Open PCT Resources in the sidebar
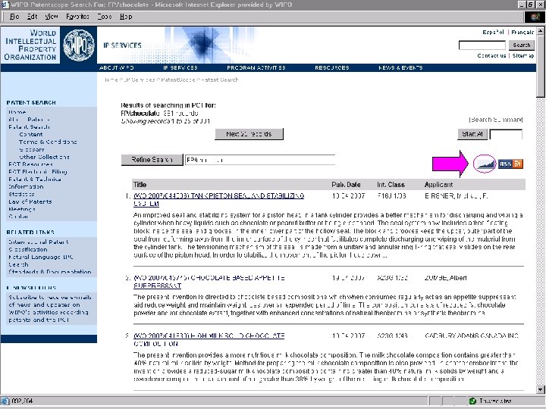 [30, 164]
